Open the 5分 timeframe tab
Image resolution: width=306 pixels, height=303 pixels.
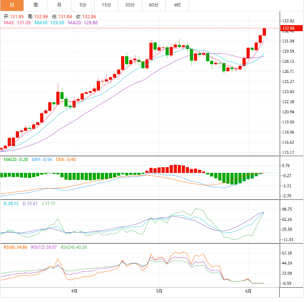[83, 5]
